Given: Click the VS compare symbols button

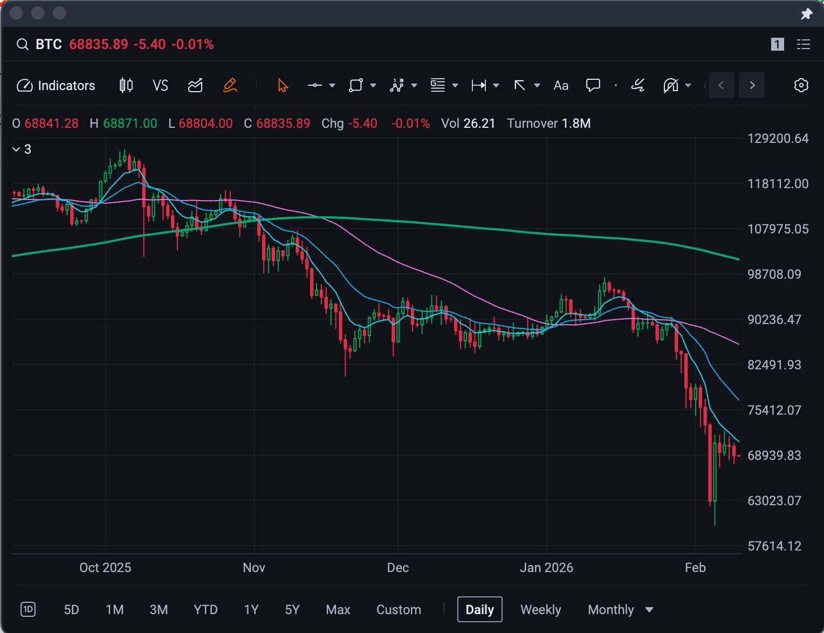Looking at the screenshot, I should pos(160,85).
